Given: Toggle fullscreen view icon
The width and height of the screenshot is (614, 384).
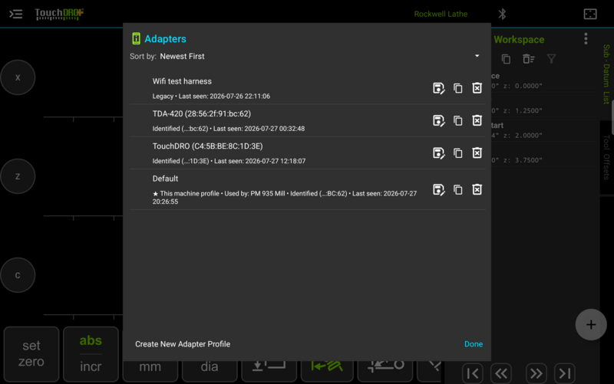Looking at the screenshot, I should point(590,14).
